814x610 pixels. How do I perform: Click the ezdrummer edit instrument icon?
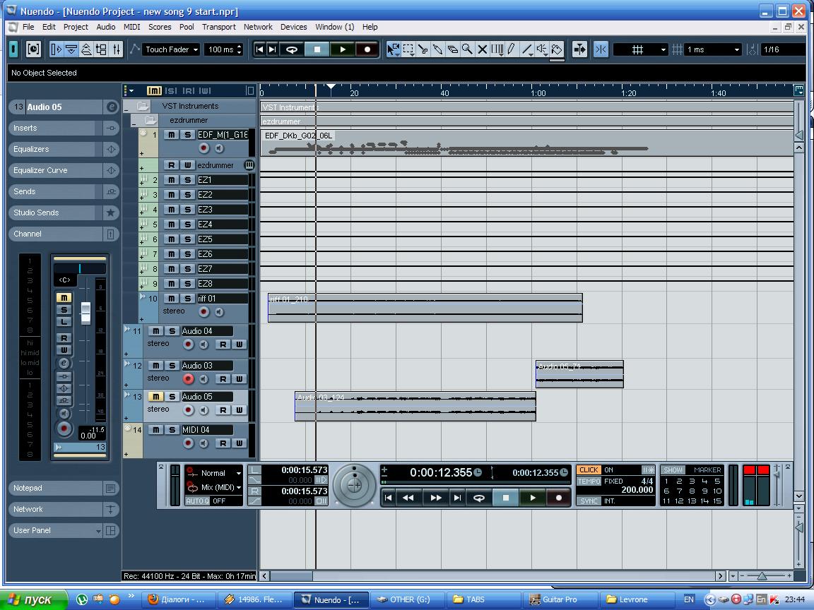point(249,165)
